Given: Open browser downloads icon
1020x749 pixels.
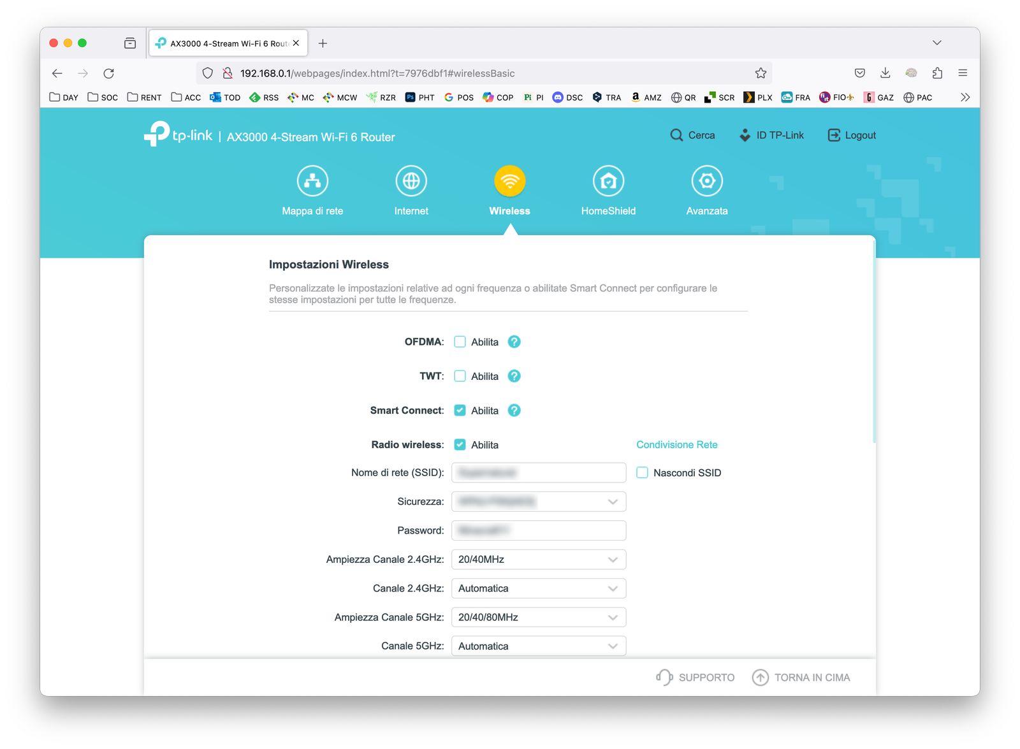Looking at the screenshot, I should [885, 73].
